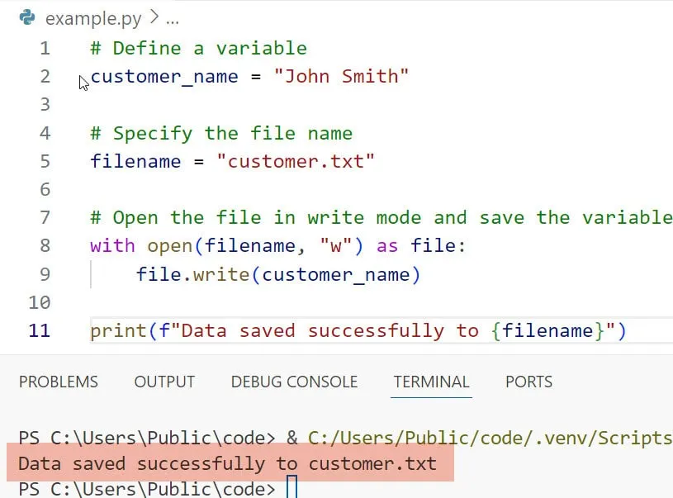
Task: Select the TERMINAL tab
Action: 431,382
